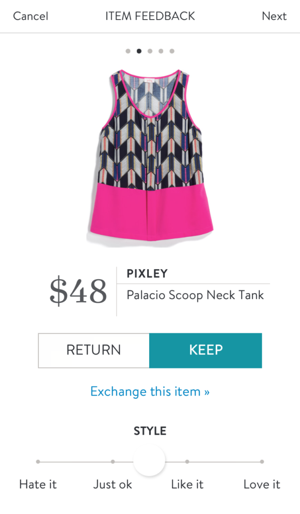
Task: Set style rating at Like it stop
Action: click(187, 462)
